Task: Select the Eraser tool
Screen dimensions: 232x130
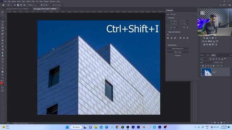Action: [3, 47]
